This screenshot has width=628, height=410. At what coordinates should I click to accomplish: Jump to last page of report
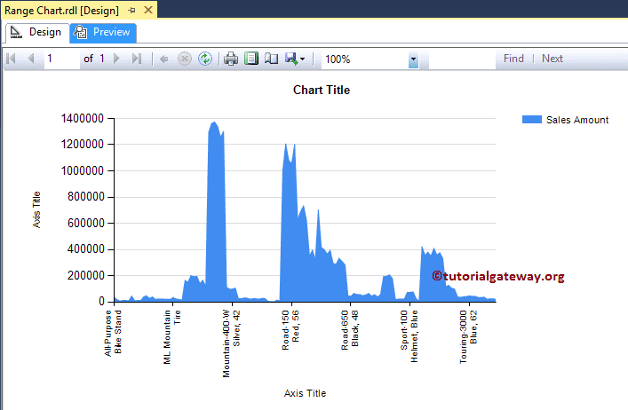pos(137,59)
